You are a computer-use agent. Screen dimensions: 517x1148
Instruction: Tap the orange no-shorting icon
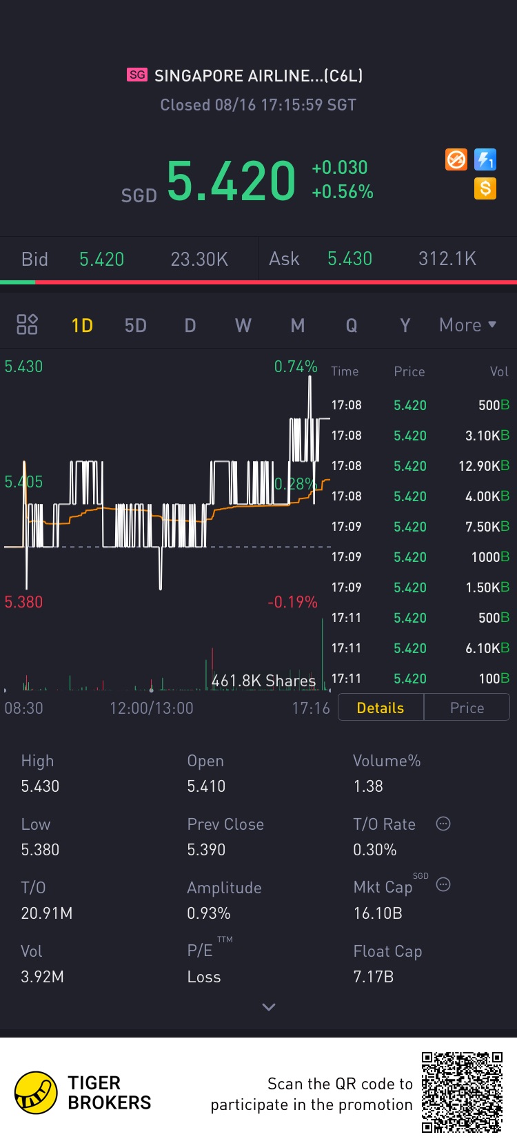point(456,160)
